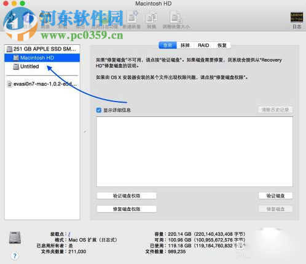This screenshot has height=264, width=306.
Task: Select the evasi0n7-mac-1.0.2 disk image
Action: pyautogui.click(x=42, y=84)
